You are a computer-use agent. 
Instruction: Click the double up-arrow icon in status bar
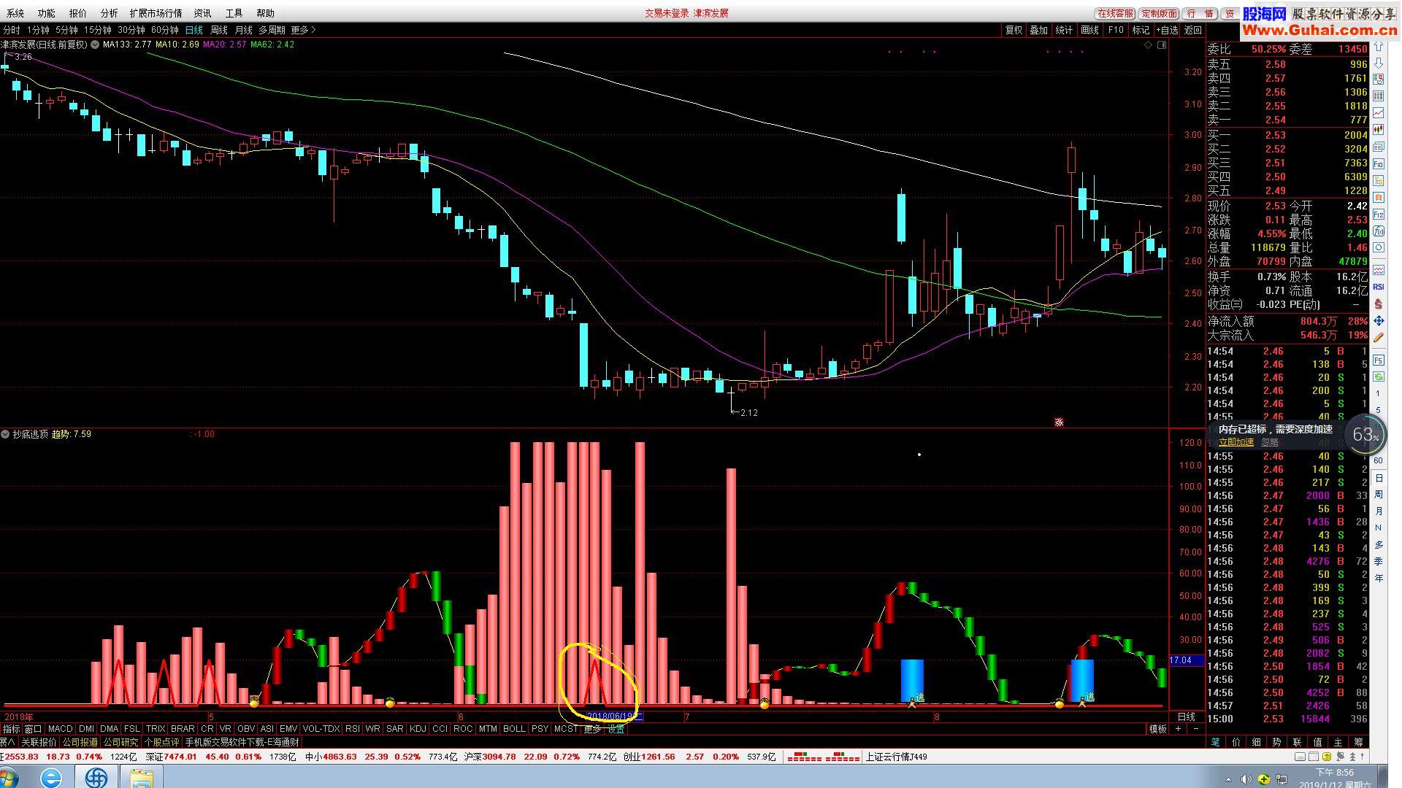pyautogui.click(x=1353, y=757)
